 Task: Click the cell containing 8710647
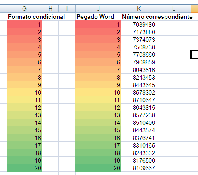[139, 100]
